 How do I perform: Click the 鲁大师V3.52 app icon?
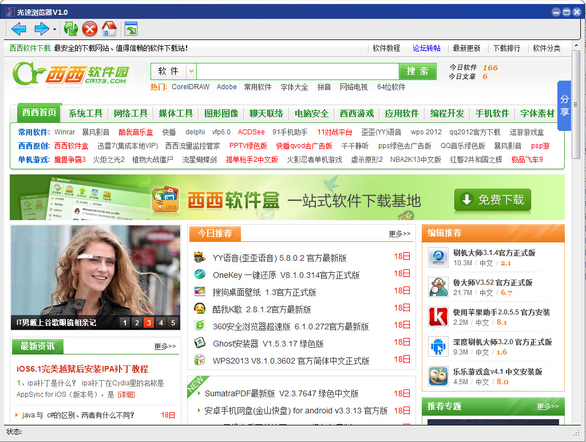pyautogui.click(x=438, y=287)
